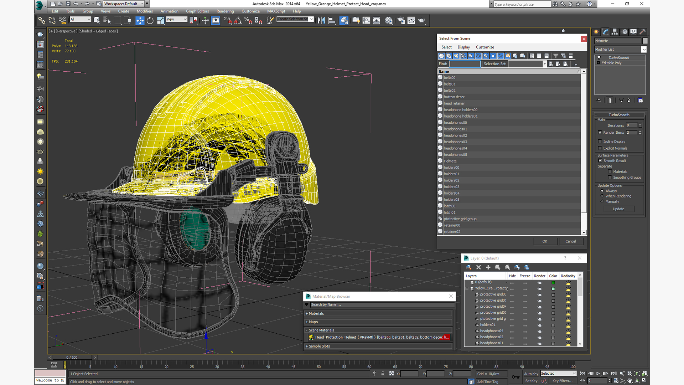Image resolution: width=684 pixels, height=385 pixels.
Task: Open the Graph Editors menu
Action: (x=197, y=11)
